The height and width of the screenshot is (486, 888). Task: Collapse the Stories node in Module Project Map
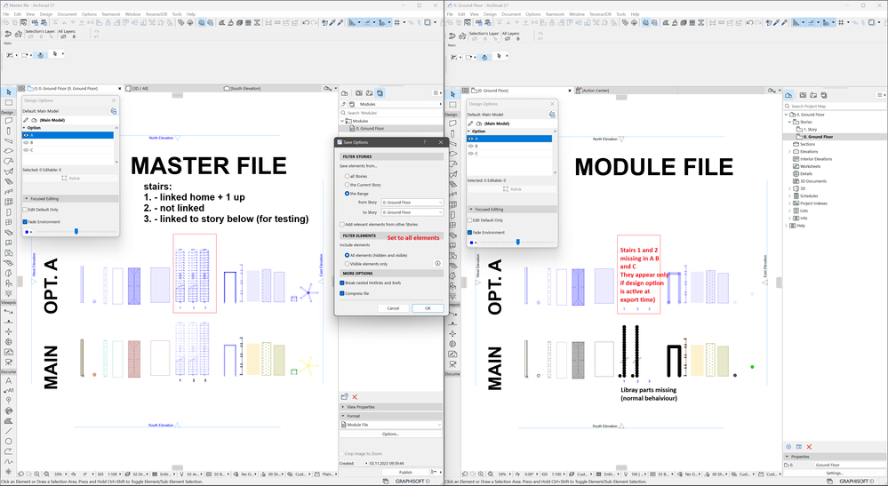click(789, 122)
